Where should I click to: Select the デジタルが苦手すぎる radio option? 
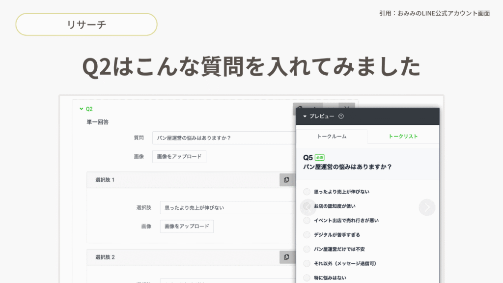point(307,235)
